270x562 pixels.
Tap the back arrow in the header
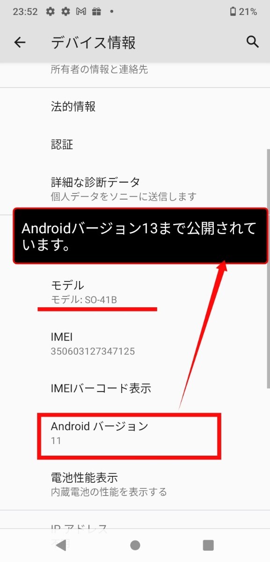20,43
